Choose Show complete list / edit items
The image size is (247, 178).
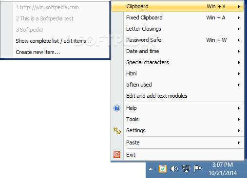pyautogui.click(x=55, y=41)
